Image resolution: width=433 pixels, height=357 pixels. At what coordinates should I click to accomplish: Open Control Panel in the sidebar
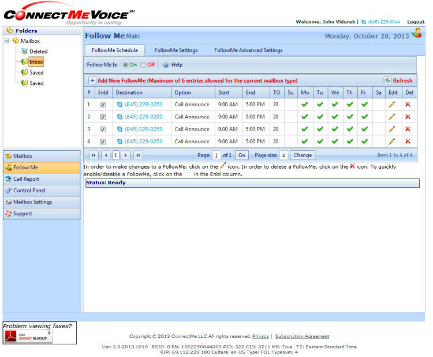[42, 191]
